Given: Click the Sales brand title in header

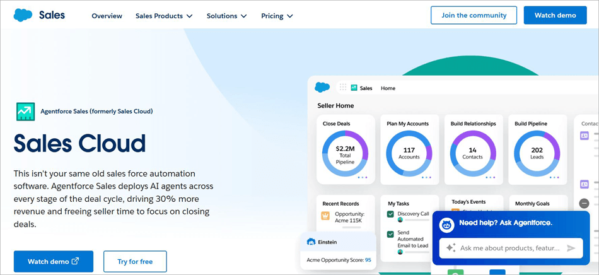Looking at the screenshot, I should [x=52, y=15].
